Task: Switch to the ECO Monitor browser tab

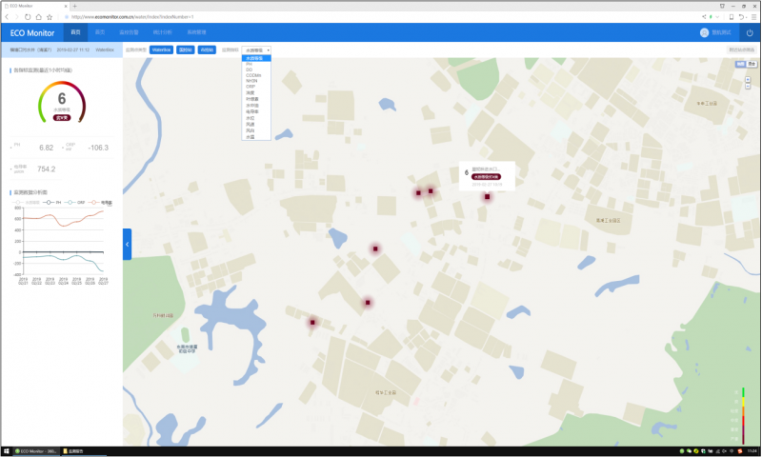Action: [34, 6]
